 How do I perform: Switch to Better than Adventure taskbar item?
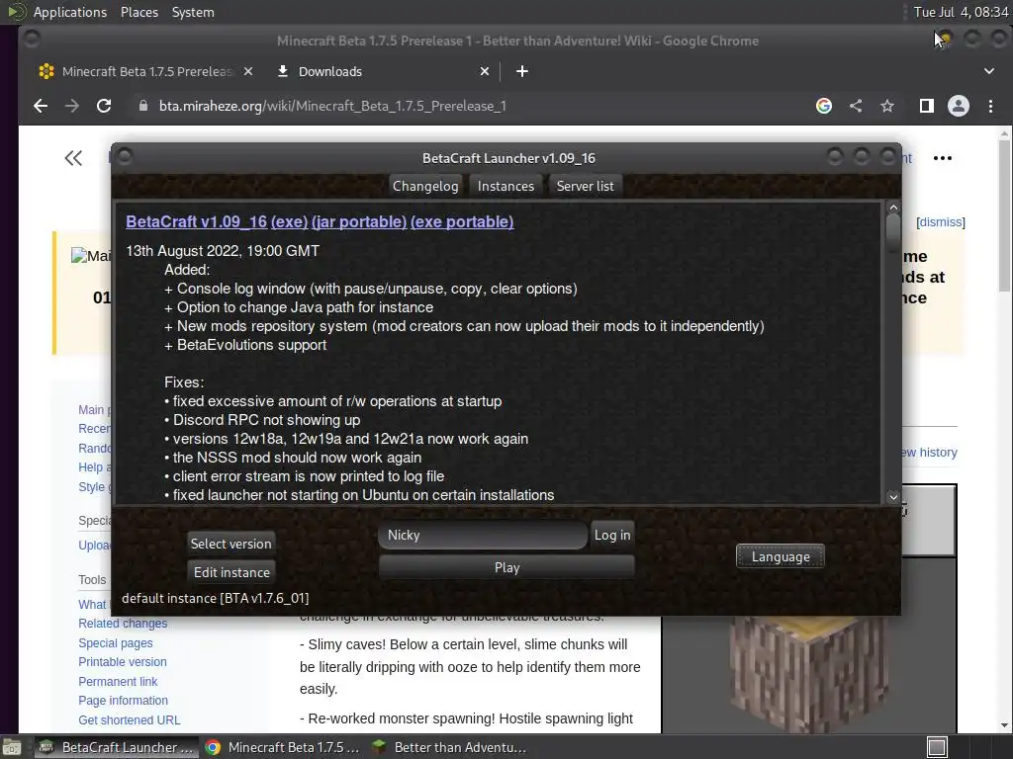pyautogui.click(x=449, y=747)
